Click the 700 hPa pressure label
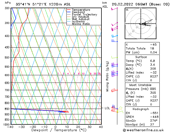The image size is (172, 132). pos(8,90)
